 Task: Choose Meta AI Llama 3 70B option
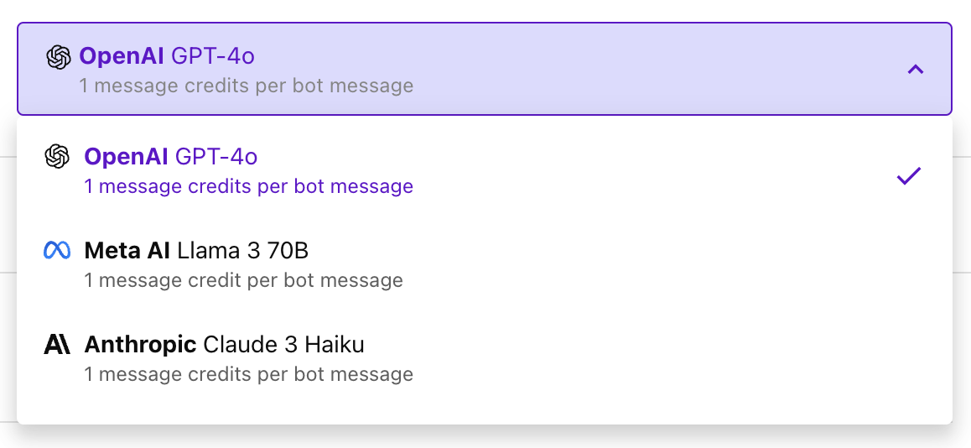(x=485, y=264)
